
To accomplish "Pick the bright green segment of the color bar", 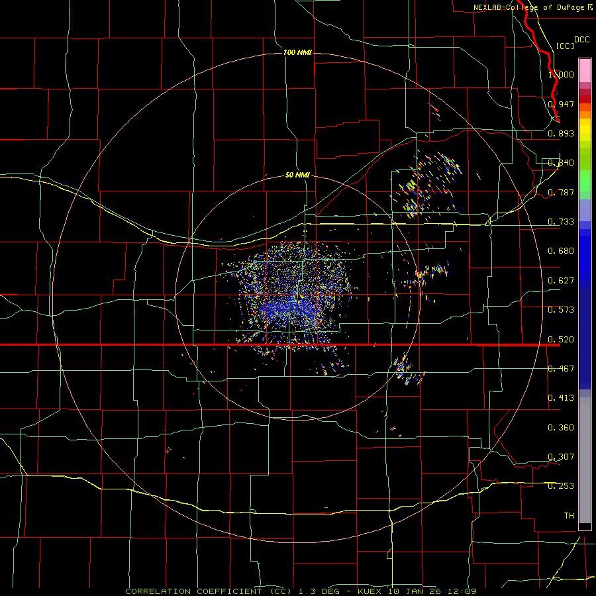I will click(585, 181).
